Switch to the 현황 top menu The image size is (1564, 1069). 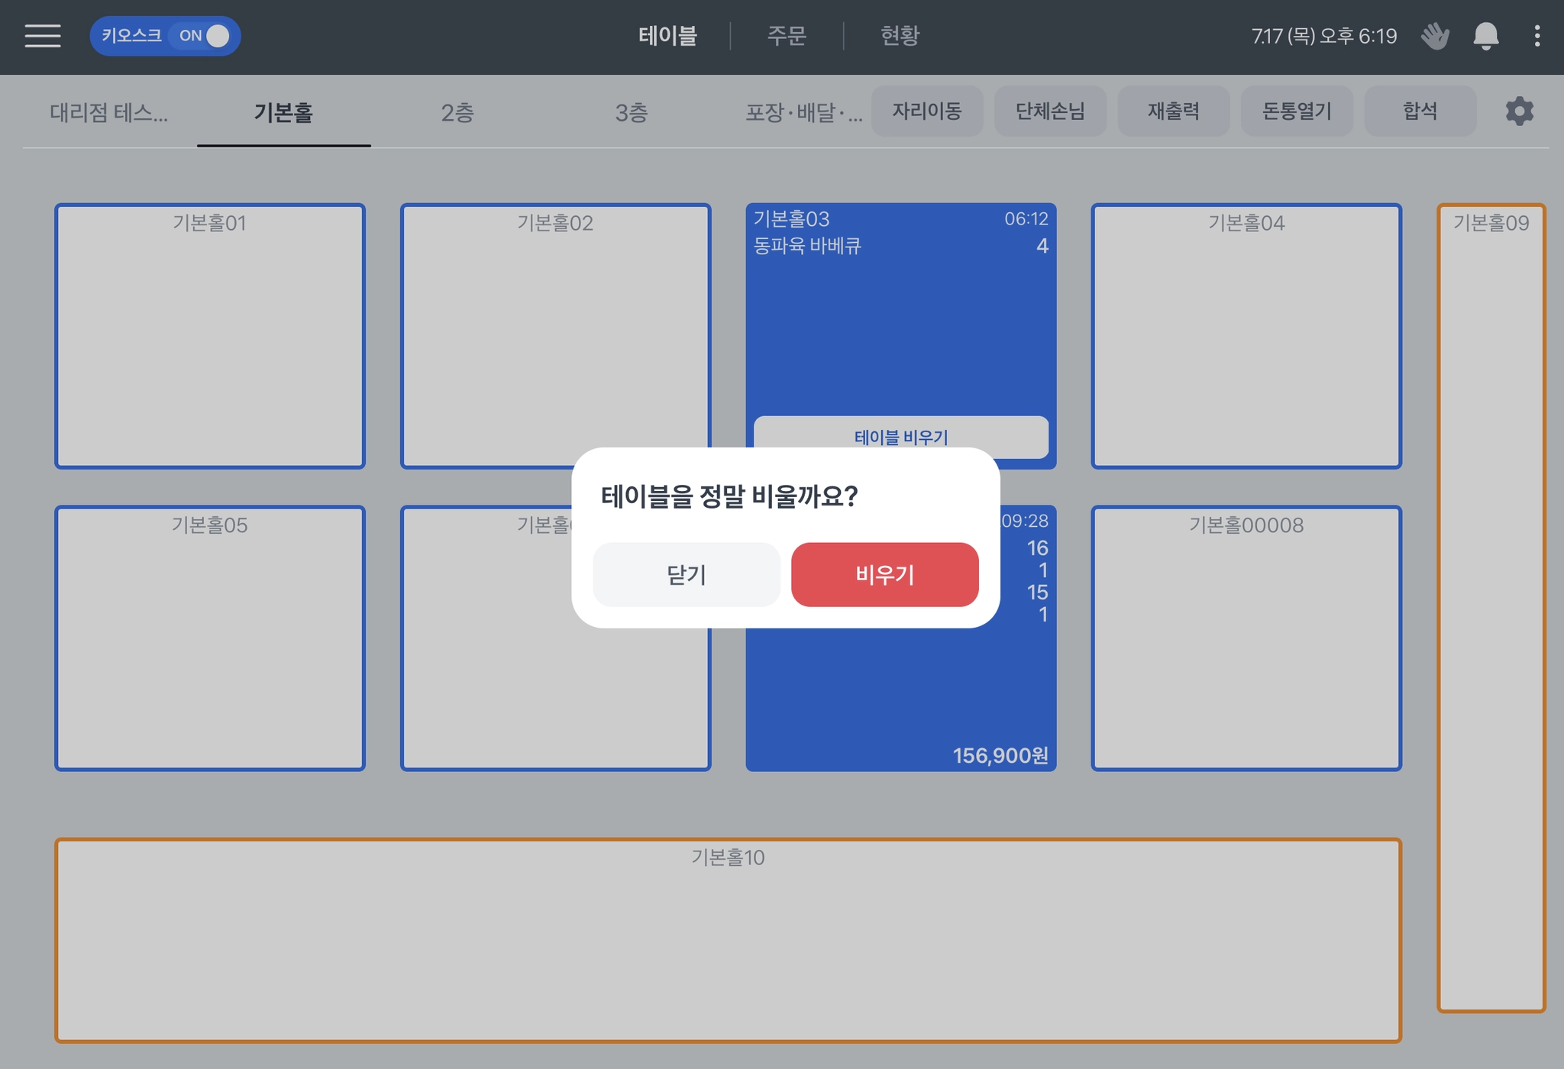coord(900,36)
